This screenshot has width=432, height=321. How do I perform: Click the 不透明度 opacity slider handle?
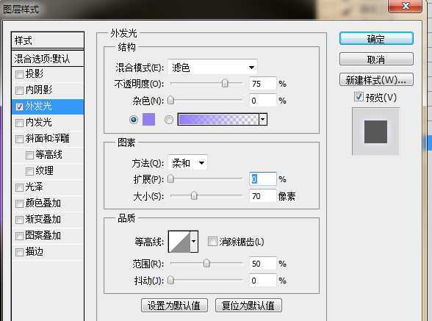pos(225,83)
